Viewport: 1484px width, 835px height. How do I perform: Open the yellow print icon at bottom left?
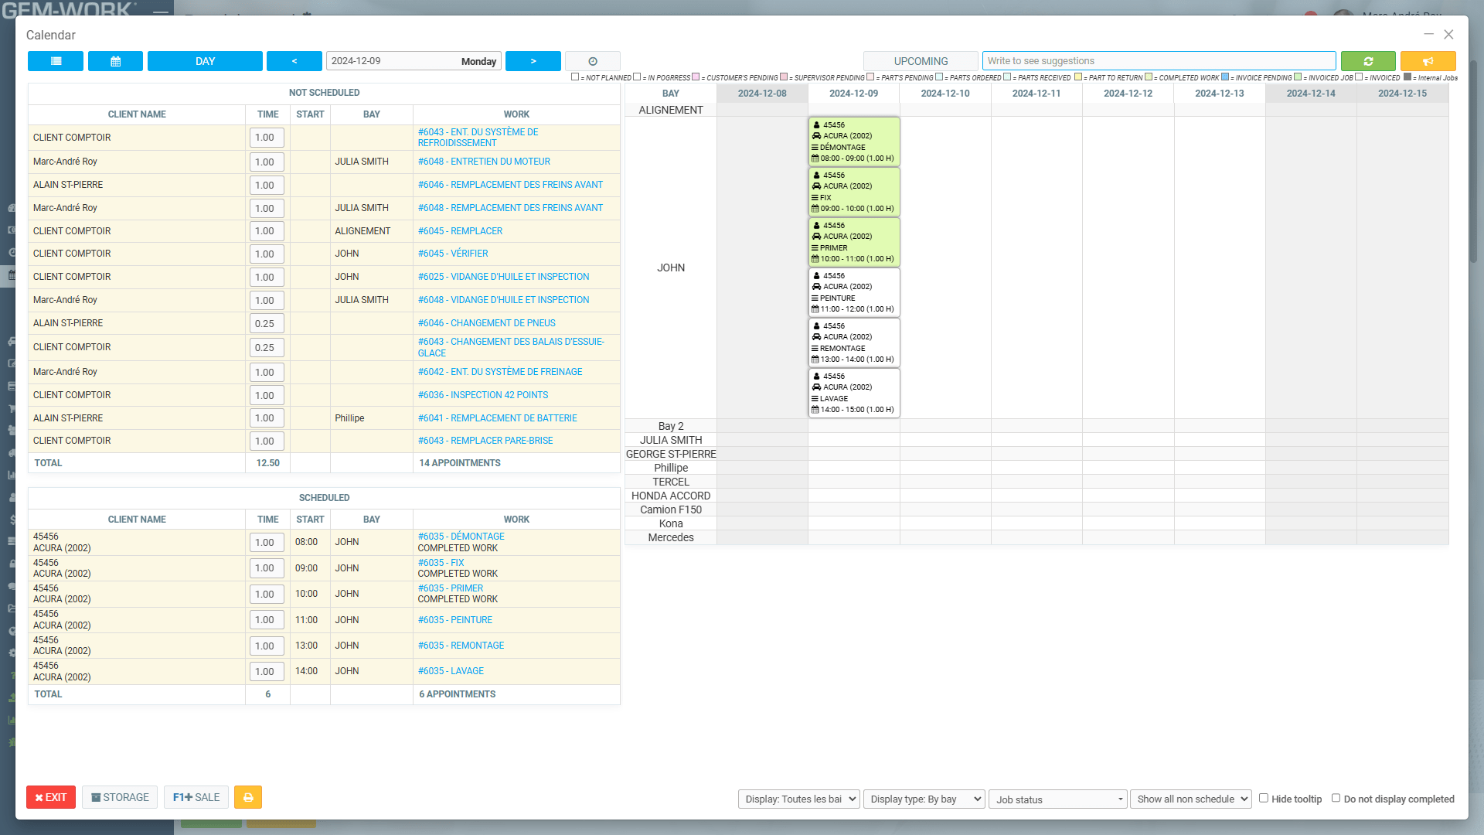[247, 797]
